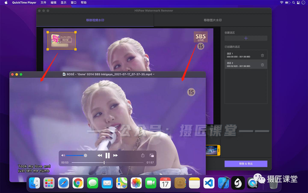Launch Safari from the Dock
The image size is (308, 193).
tap(64, 183)
